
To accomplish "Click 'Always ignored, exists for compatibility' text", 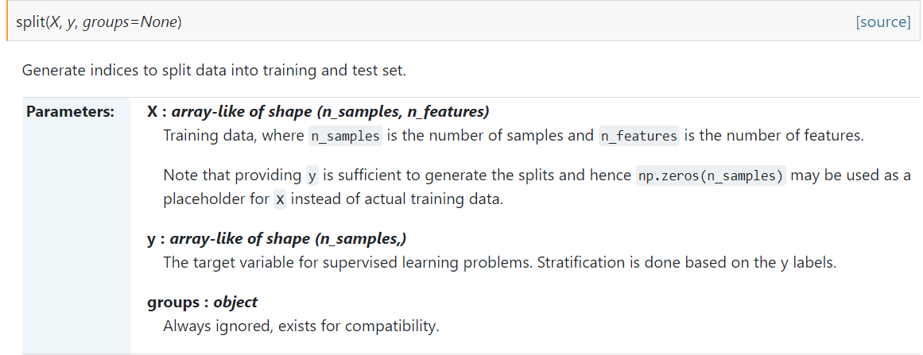I will pos(301,326).
